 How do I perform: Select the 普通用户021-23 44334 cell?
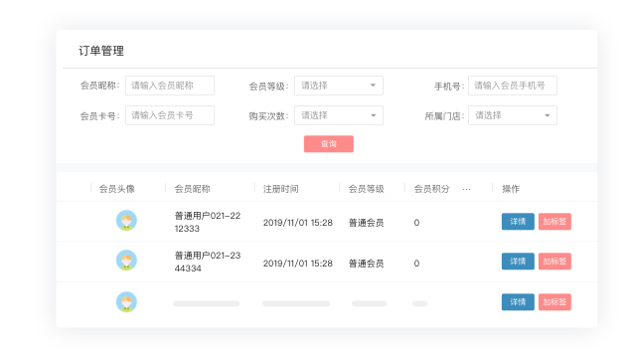point(208,262)
